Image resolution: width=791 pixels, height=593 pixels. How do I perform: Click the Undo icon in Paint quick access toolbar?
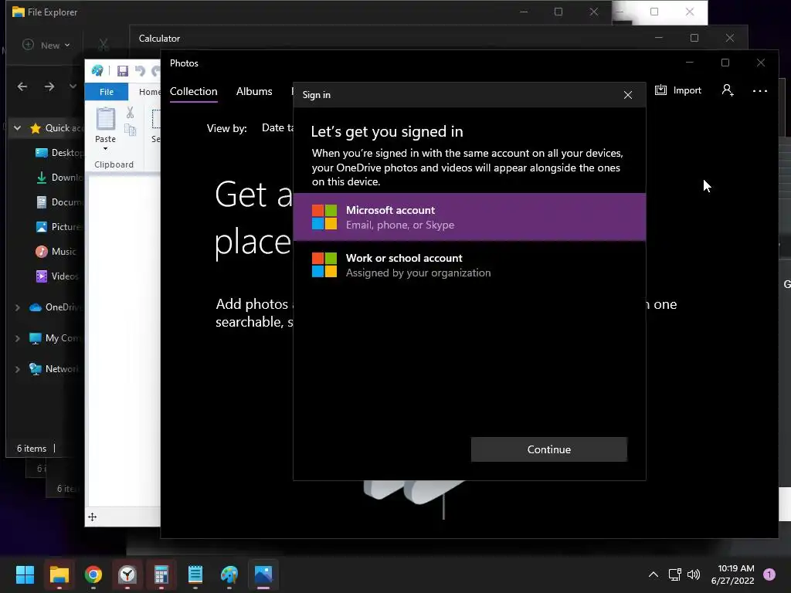click(141, 71)
